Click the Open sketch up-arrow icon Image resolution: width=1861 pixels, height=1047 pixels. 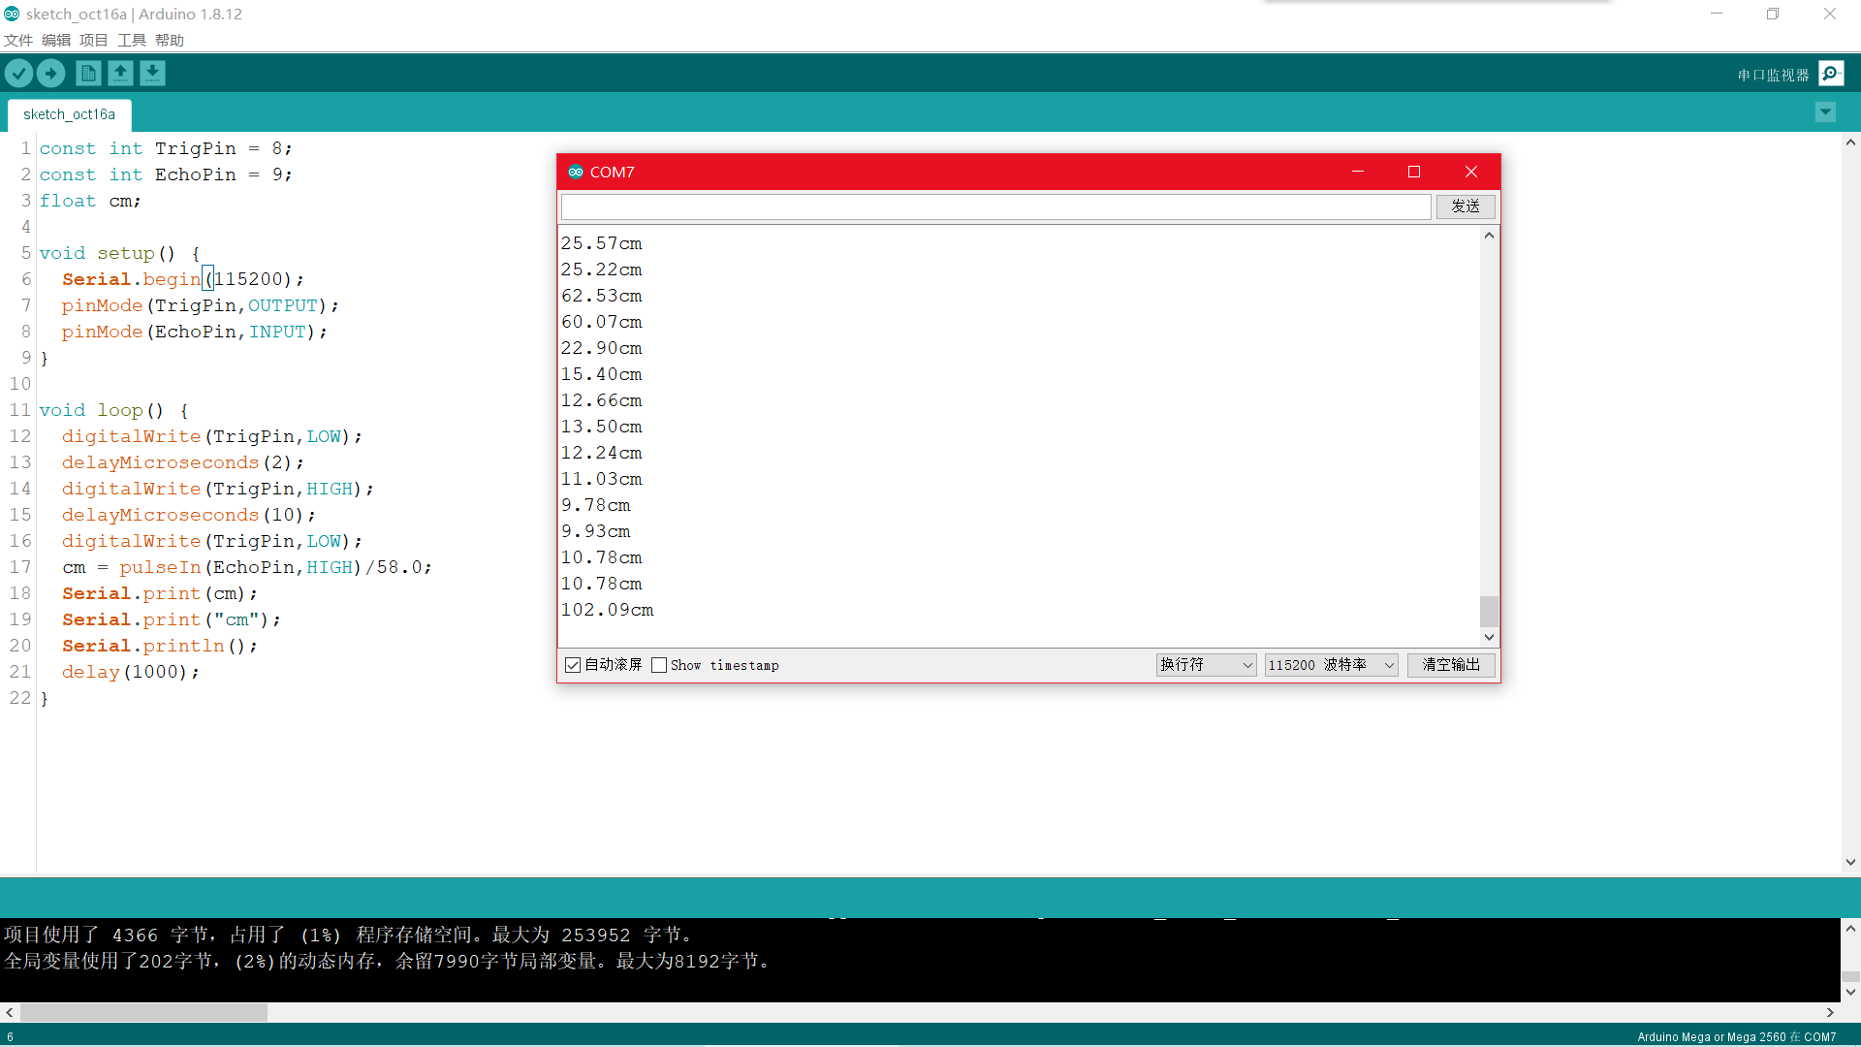[120, 74]
